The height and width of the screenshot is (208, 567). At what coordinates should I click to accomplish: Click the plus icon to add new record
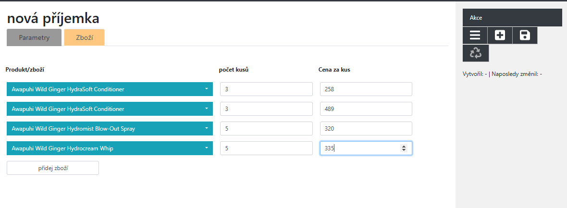pyautogui.click(x=500, y=35)
